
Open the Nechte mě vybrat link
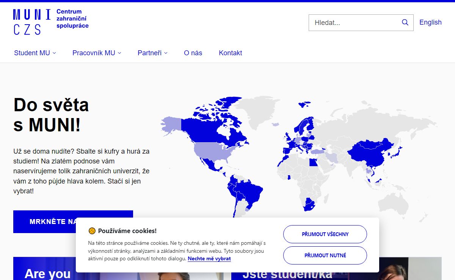point(209,259)
